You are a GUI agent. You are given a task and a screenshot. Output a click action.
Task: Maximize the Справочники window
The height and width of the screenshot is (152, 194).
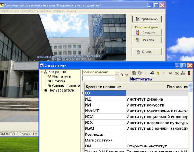pos(184,65)
